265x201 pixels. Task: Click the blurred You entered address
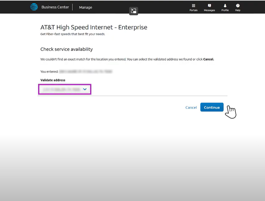click(86, 71)
